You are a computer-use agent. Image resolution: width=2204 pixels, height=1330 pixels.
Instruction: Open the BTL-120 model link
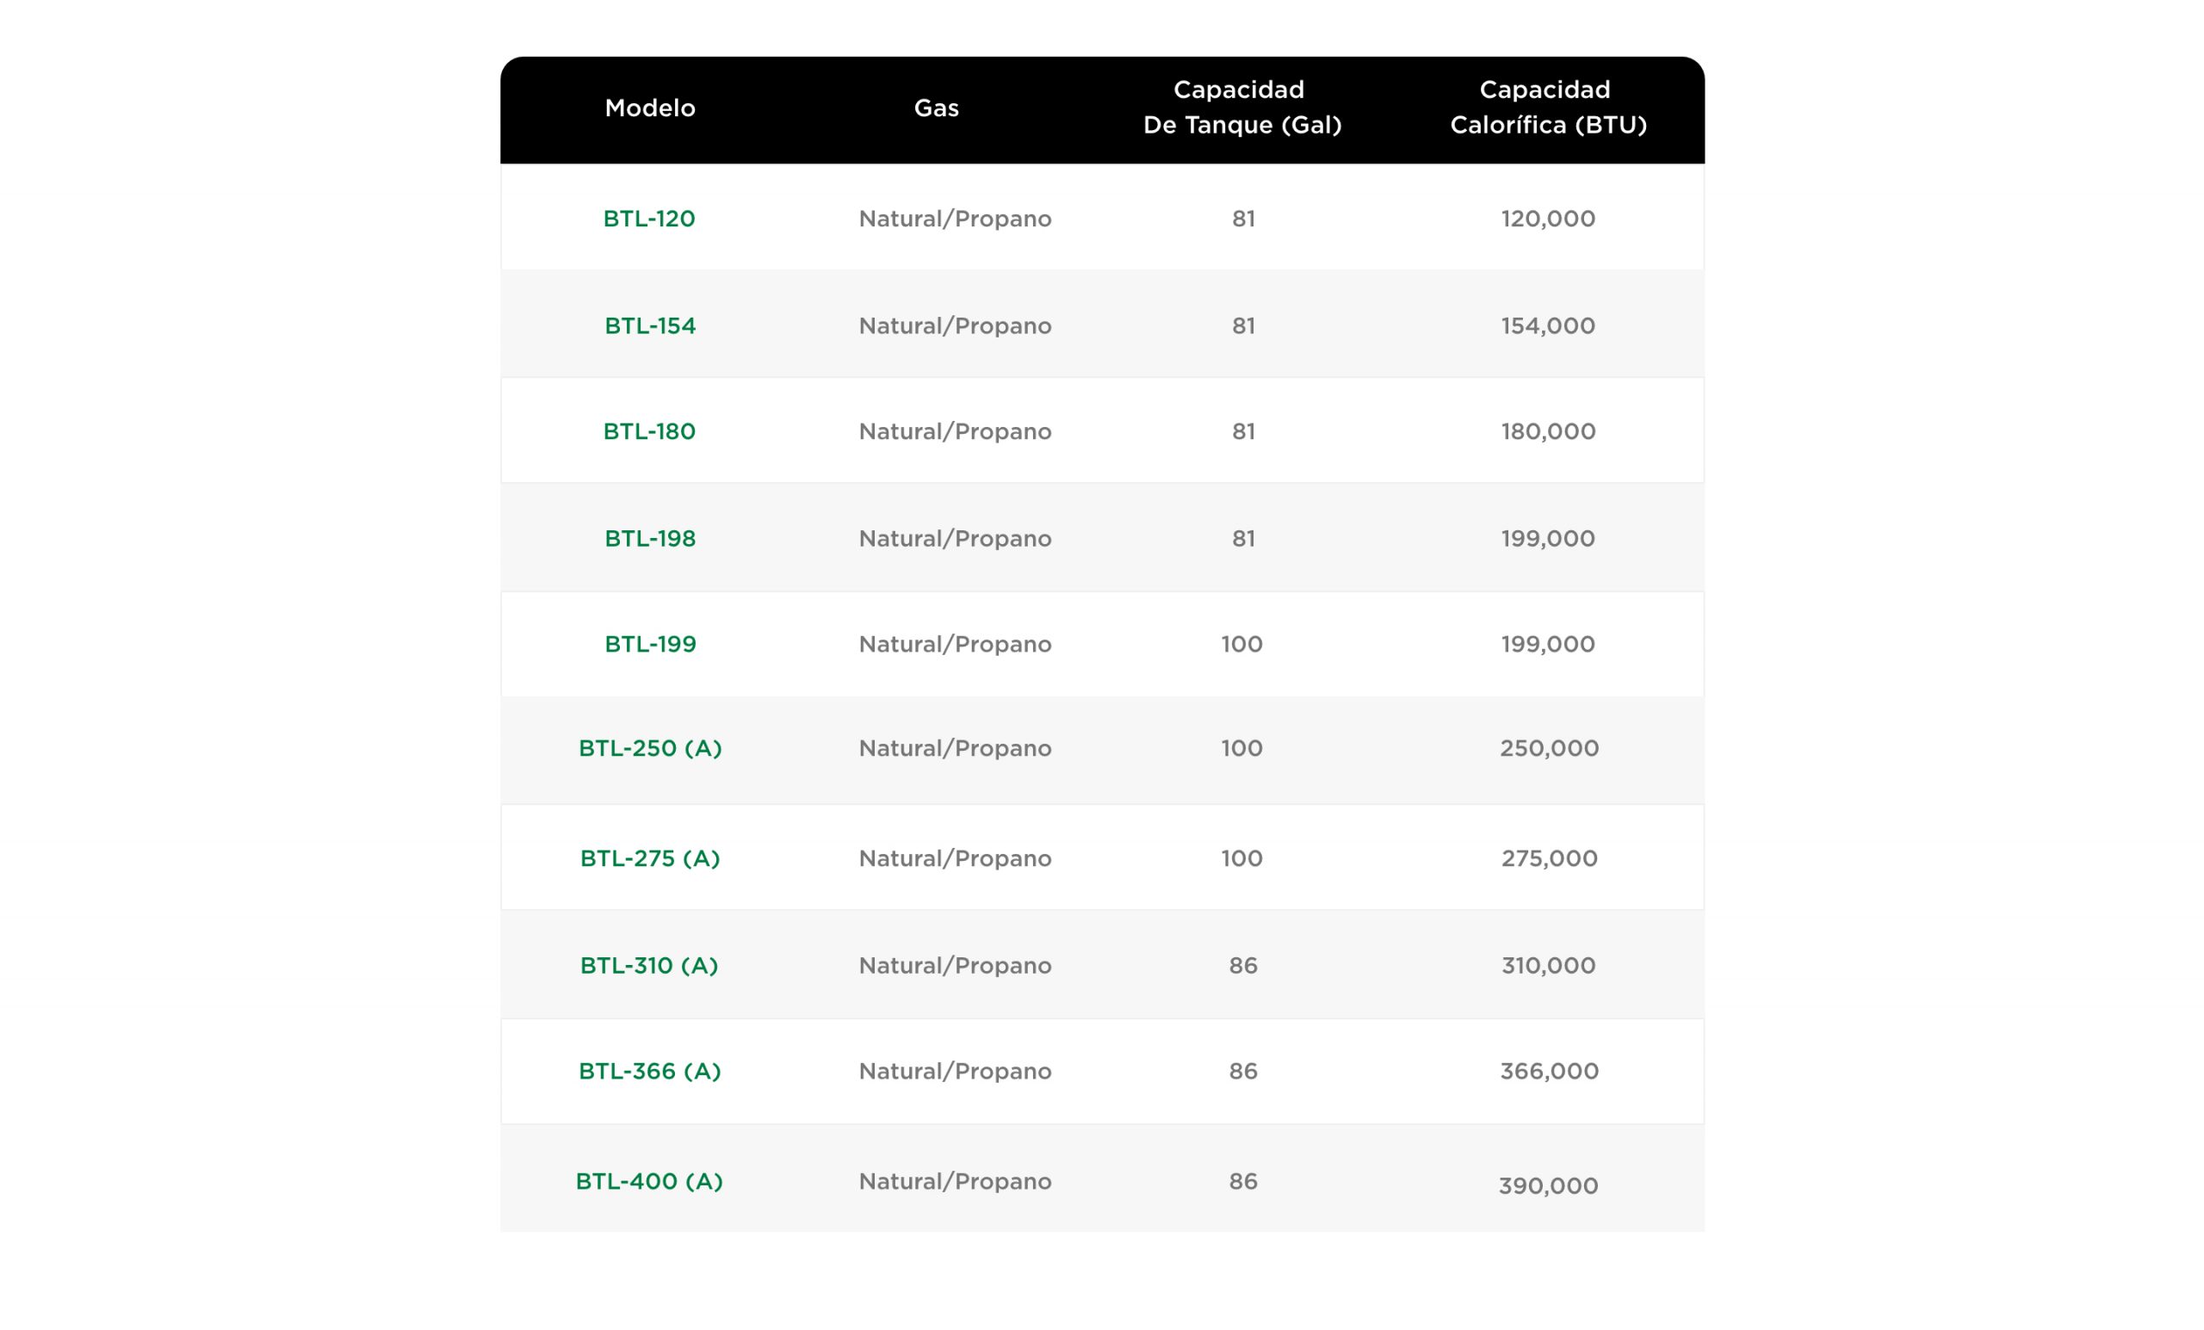click(648, 219)
